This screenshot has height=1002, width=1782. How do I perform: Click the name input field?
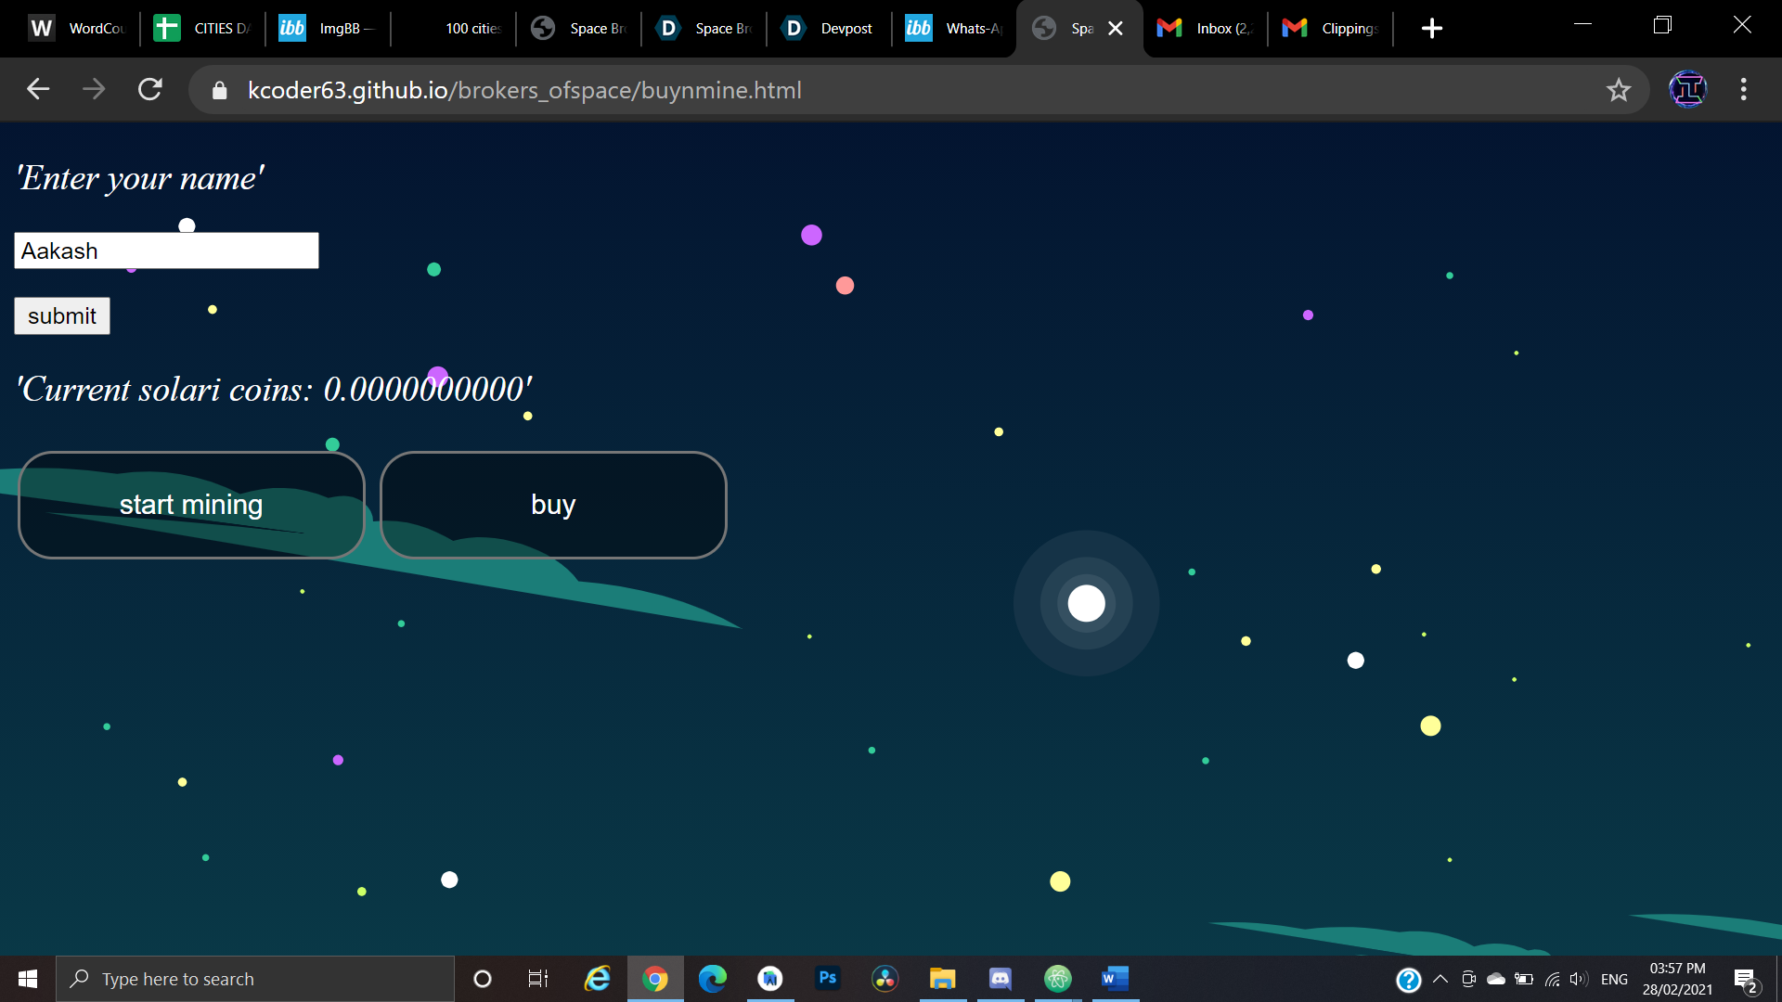167,251
